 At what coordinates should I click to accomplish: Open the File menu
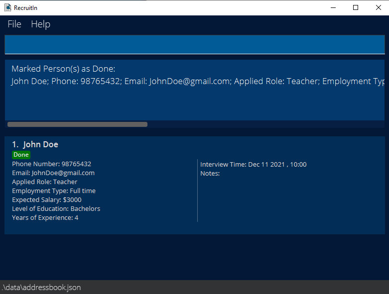[14, 24]
